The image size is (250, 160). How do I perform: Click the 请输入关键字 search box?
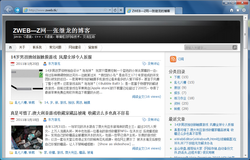pos(208,47)
